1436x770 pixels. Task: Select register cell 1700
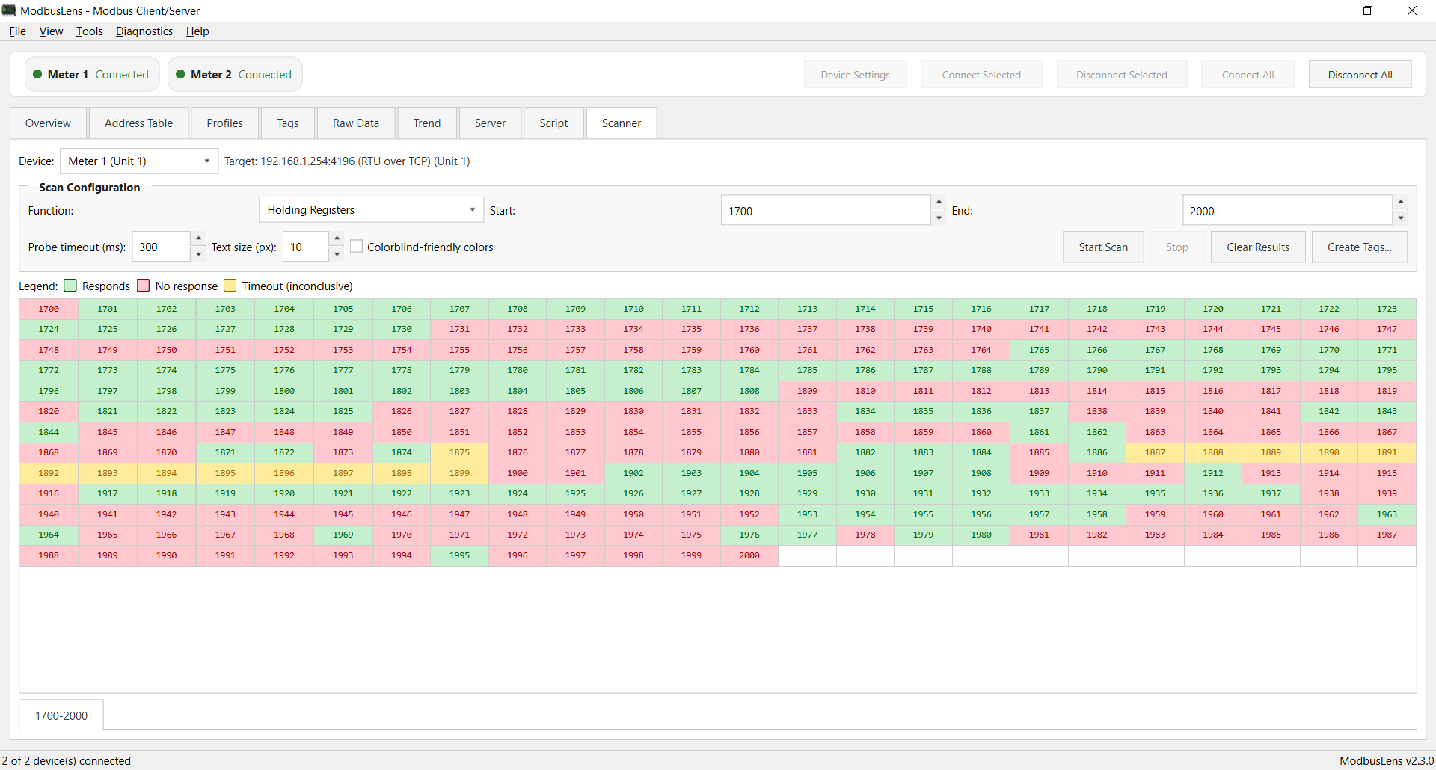click(x=49, y=309)
